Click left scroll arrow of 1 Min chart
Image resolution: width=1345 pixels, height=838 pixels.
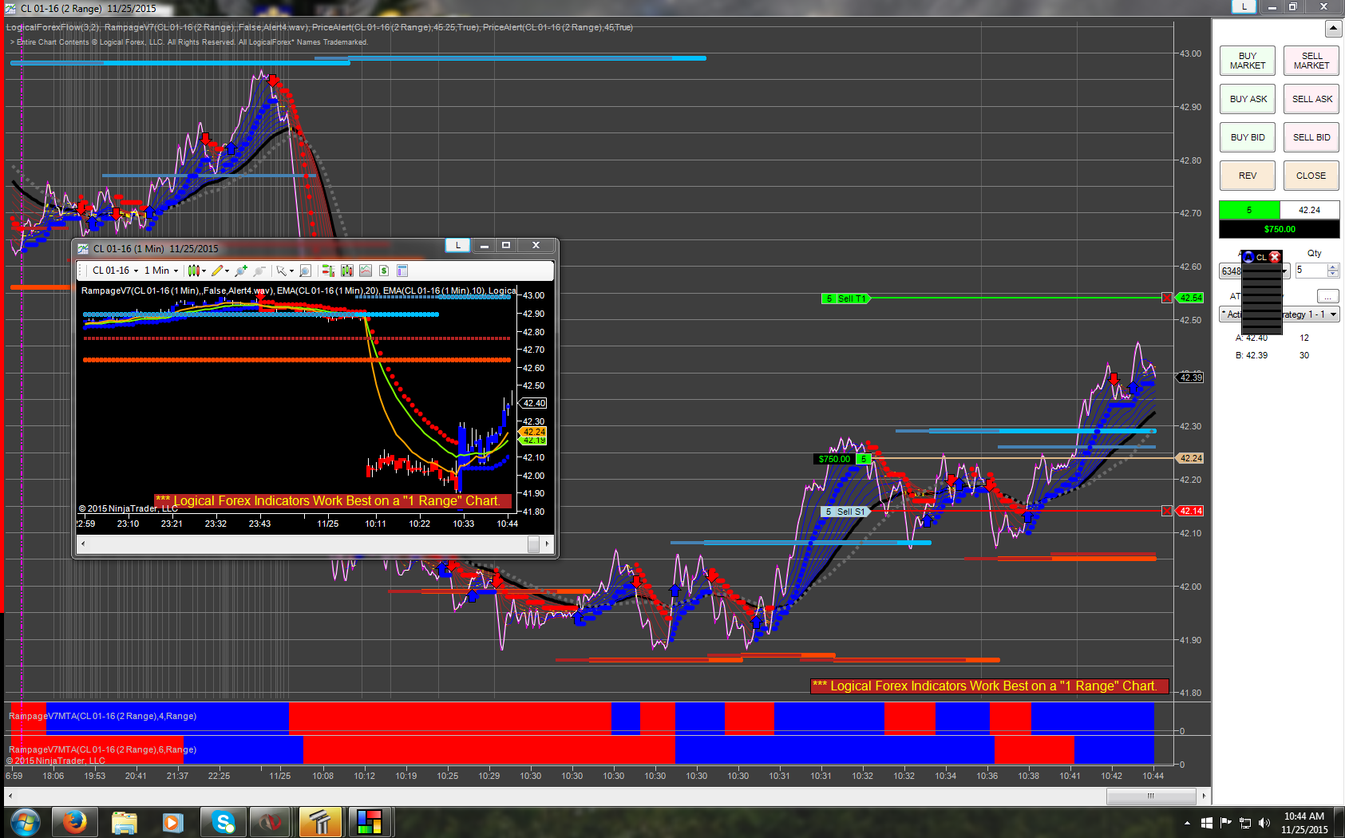point(83,544)
